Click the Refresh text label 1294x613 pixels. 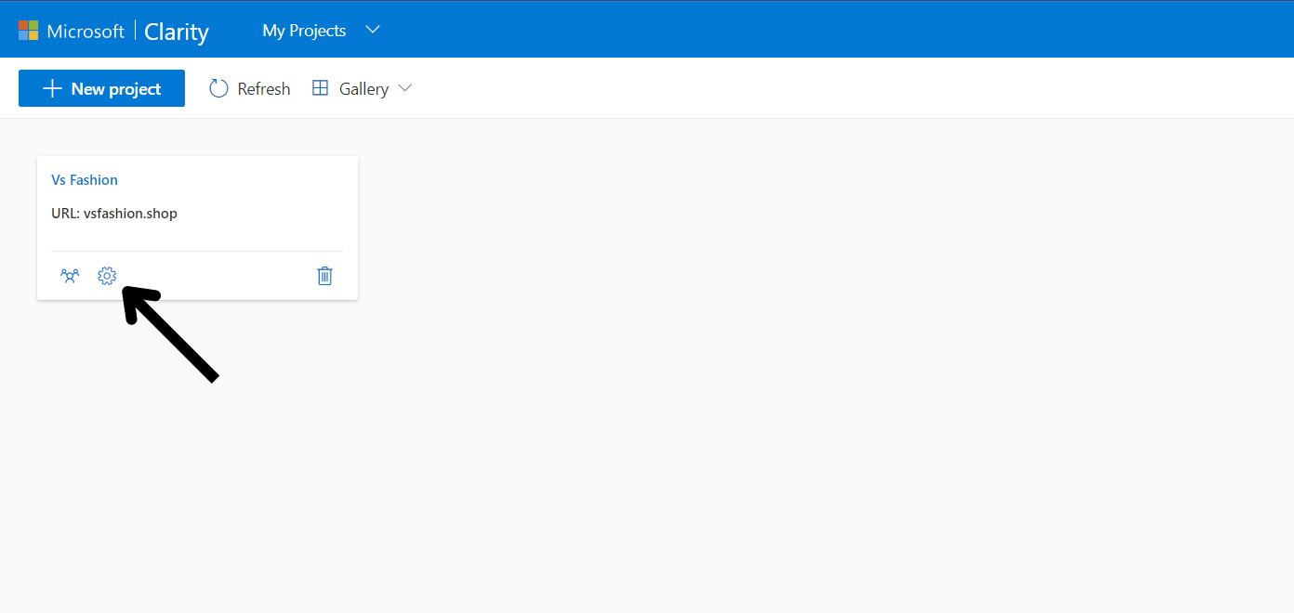coord(264,89)
